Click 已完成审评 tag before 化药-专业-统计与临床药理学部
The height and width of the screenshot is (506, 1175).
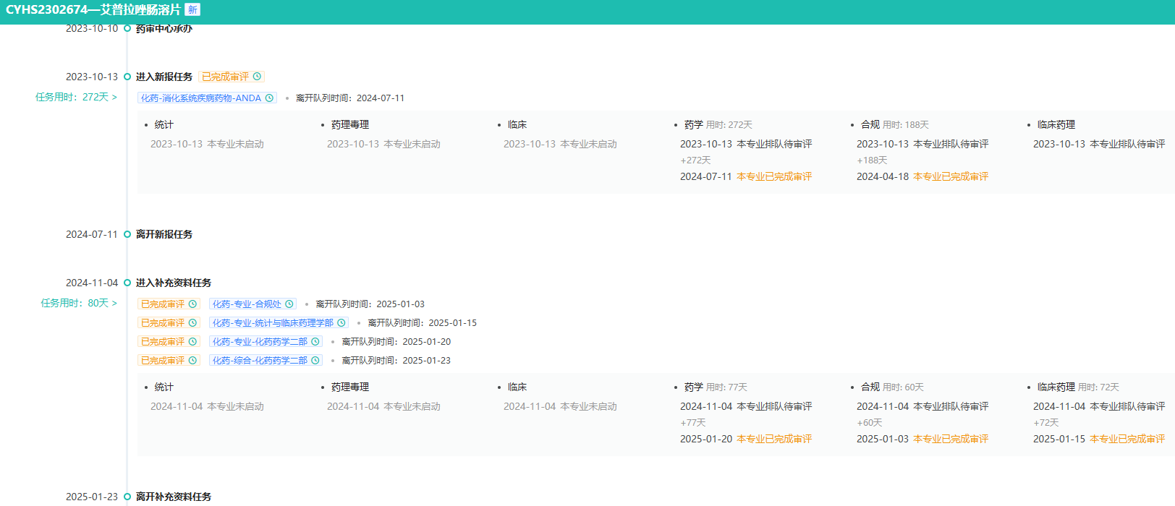point(163,323)
